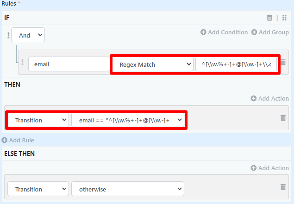The image size is (294, 204).
Task: Open the And group operator dropdown
Action: pyautogui.click(x=28, y=35)
